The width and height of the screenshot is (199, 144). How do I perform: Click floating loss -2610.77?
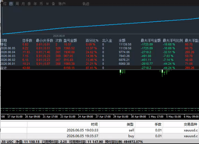click(x=147, y=64)
